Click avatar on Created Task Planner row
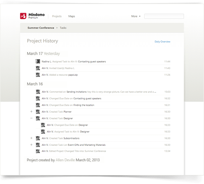204x184 pixels. tap(38, 111)
